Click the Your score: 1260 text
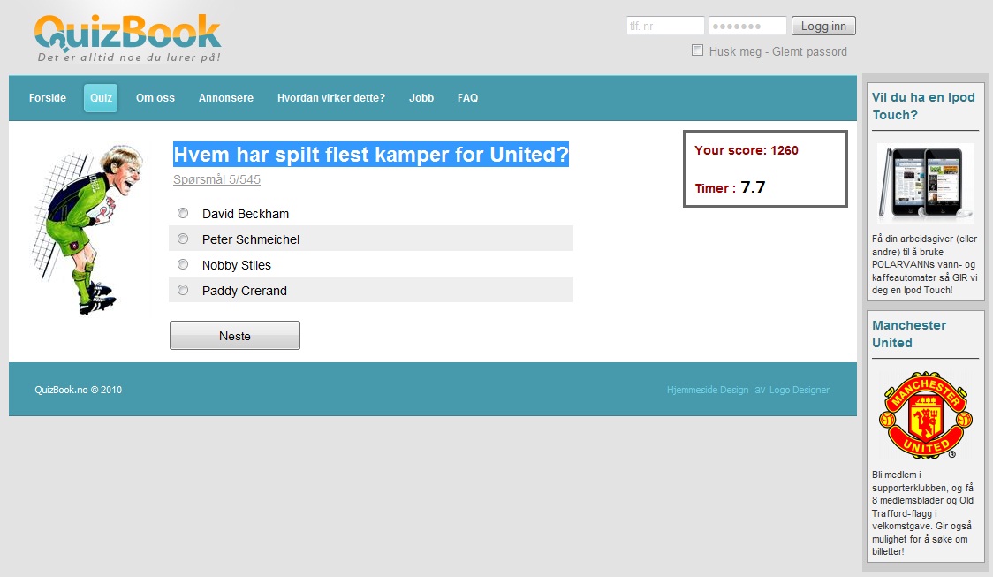Viewport: 993px width, 577px height. point(746,150)
